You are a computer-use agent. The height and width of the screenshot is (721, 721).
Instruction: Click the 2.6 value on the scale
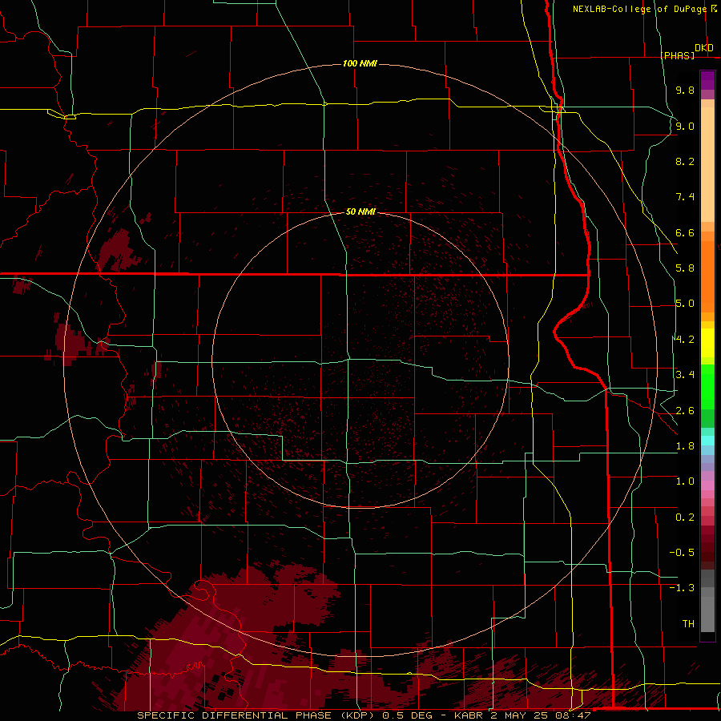point(685,411)
